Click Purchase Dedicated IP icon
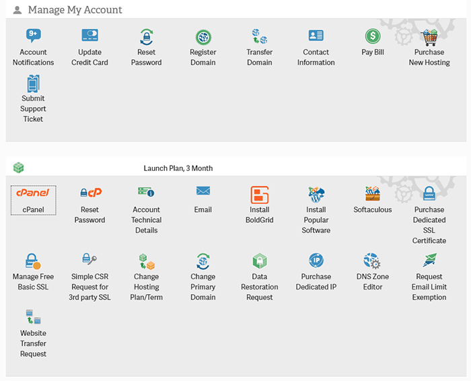 tap(316, 261)
